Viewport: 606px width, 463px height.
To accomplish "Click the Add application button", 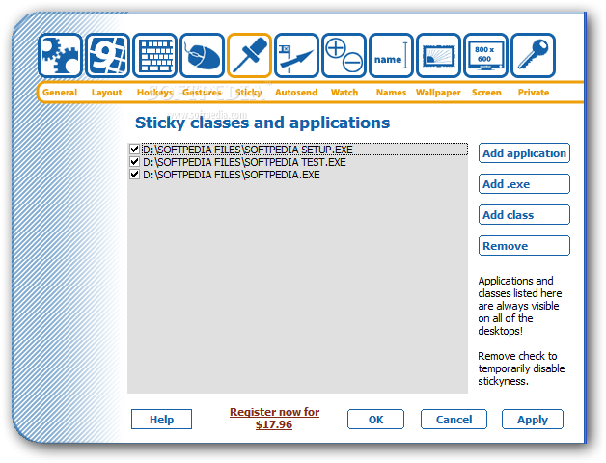I will [524, 153].
